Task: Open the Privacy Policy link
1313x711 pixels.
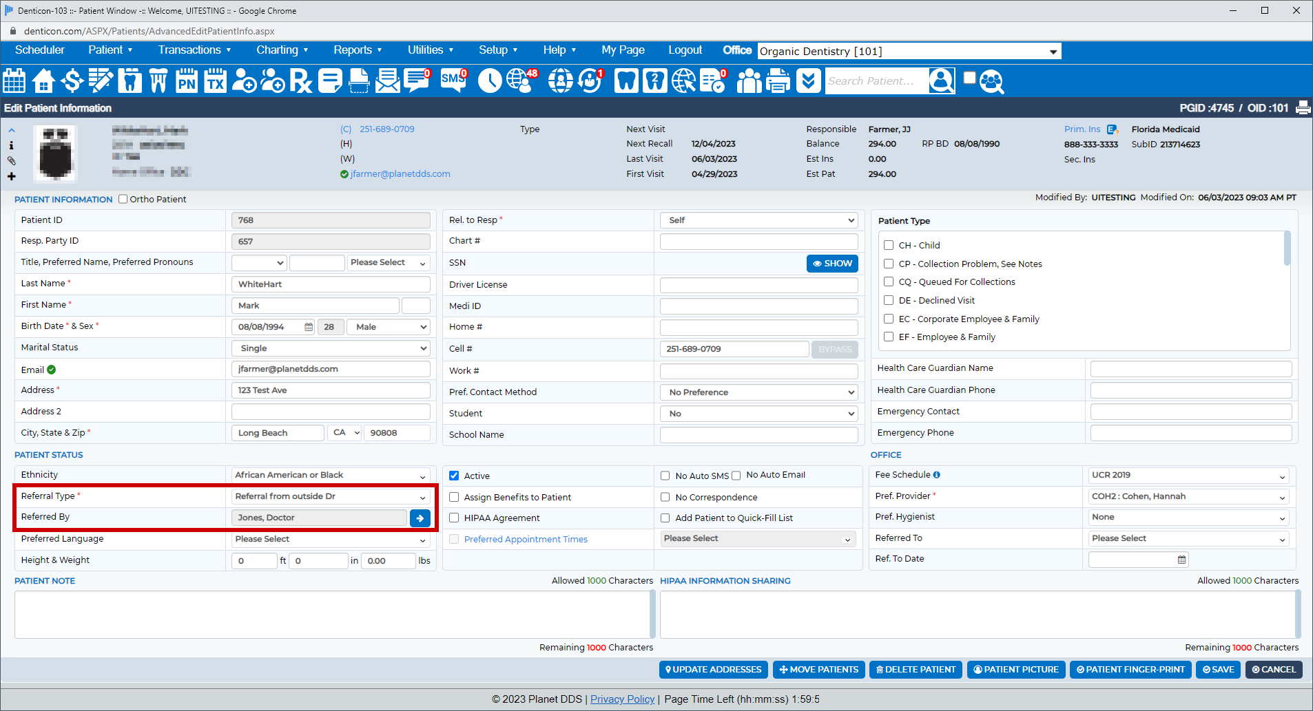Action: pos(622,699)
